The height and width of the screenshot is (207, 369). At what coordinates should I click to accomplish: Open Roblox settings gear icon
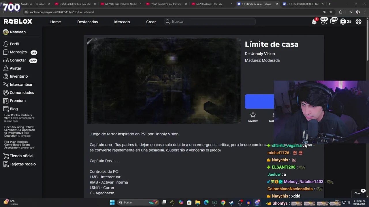359,22
